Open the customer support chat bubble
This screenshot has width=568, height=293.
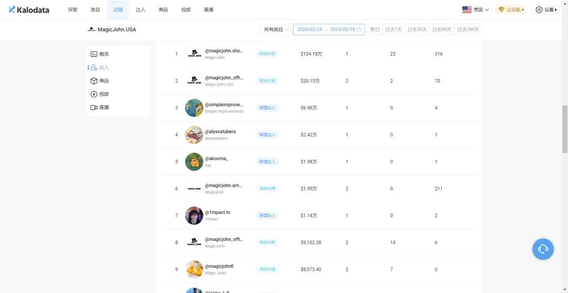(543, 249)
